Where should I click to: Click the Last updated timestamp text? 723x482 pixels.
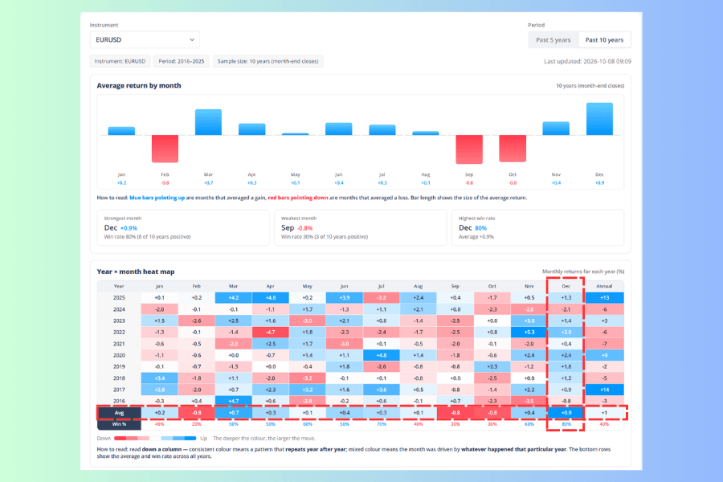pyautogui.click(x=587, y=61)
